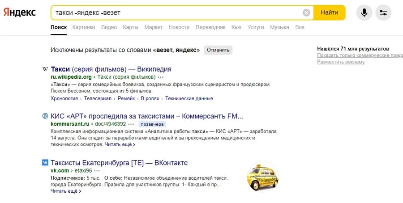403x203 pixels.
Task: Click the Найти search button
Action: [x=329, y=13]
